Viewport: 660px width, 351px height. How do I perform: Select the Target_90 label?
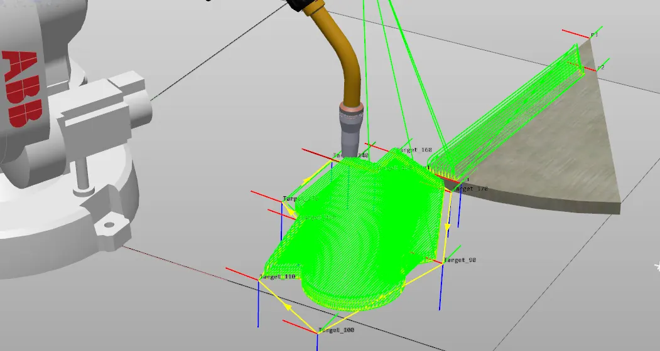click(x=460, y=260)
